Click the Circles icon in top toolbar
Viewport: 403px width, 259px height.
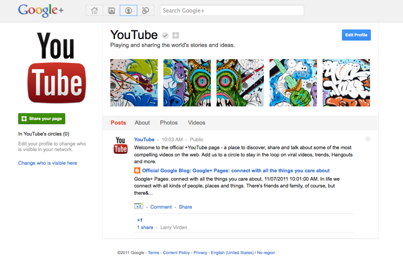tap(145, 10)
